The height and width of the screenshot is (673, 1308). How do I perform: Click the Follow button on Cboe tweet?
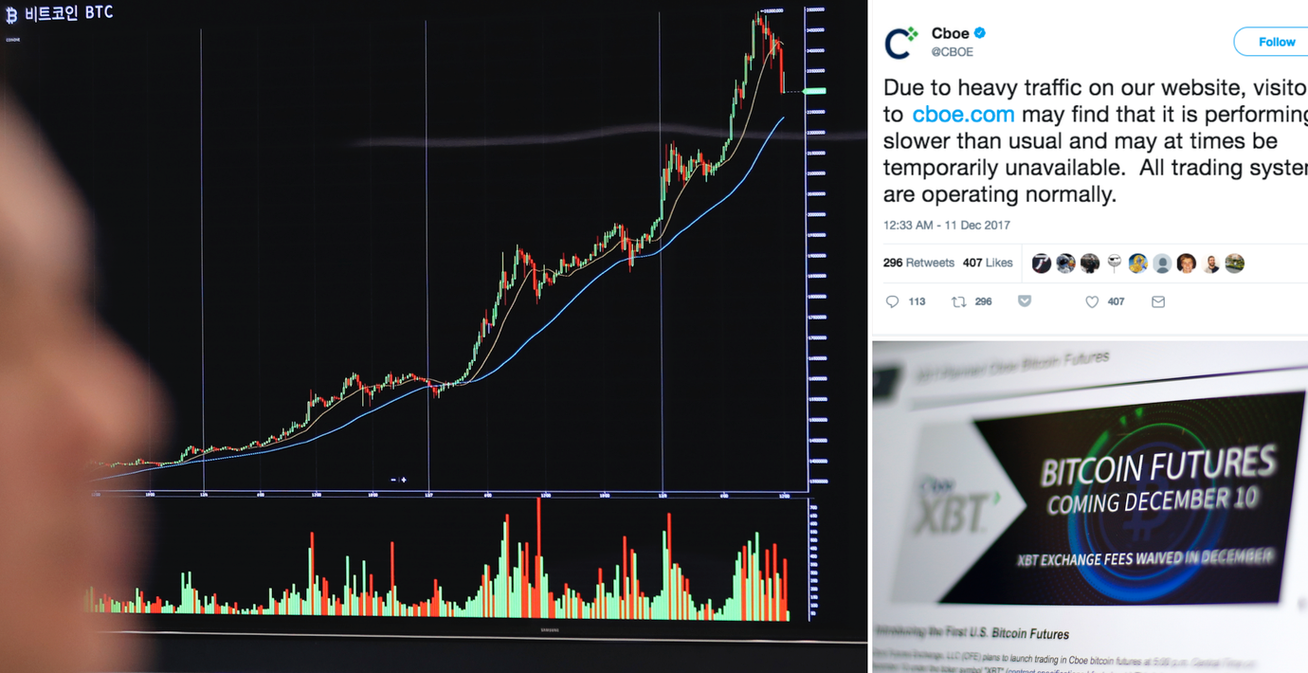click(1275, 42)
